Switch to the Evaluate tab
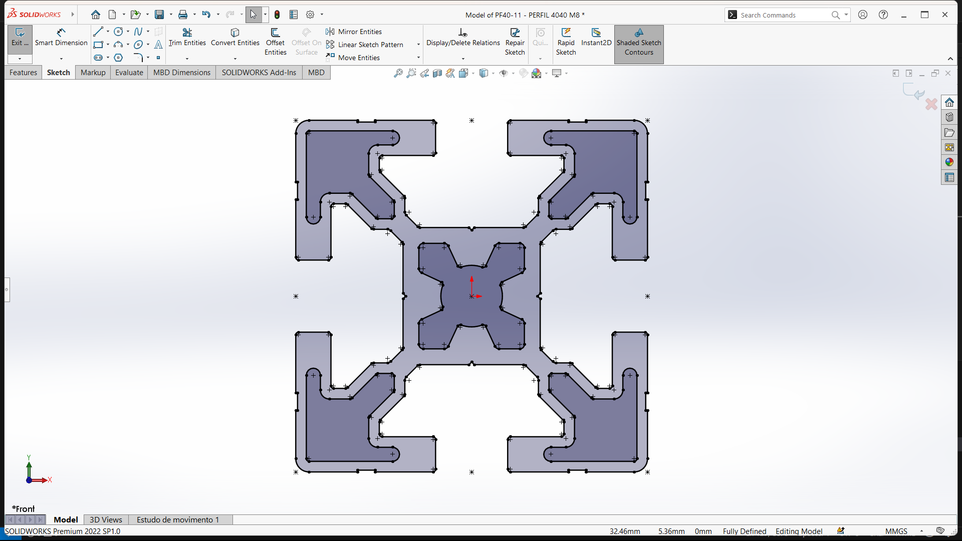 tap(129, 73)
